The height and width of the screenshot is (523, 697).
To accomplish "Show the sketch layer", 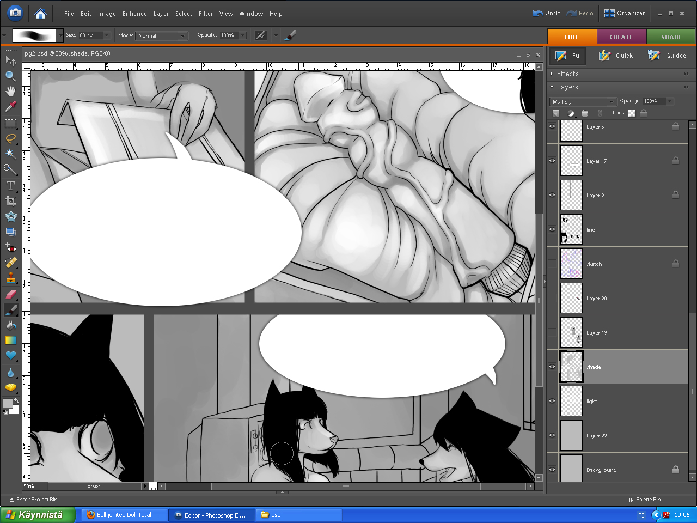I will 552,264.
